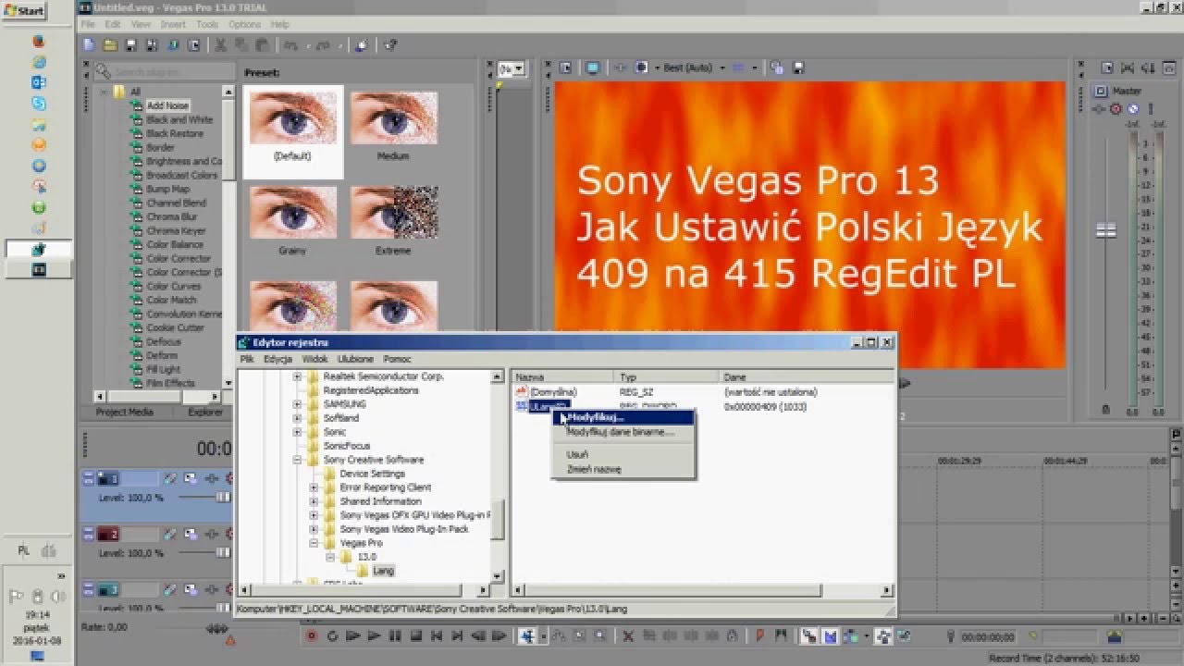
Task: Choose Usuń in the context menu
Action: click(x=623, y=454)
